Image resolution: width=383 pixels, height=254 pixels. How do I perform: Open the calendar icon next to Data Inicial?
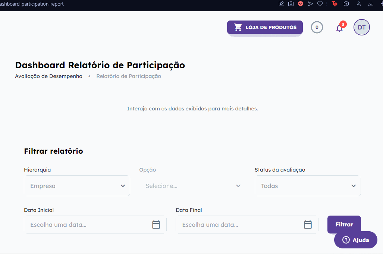156,225
